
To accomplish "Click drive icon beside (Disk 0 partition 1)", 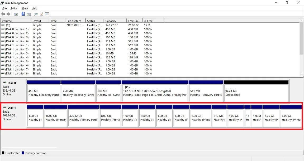I will (x=3, y=29).
